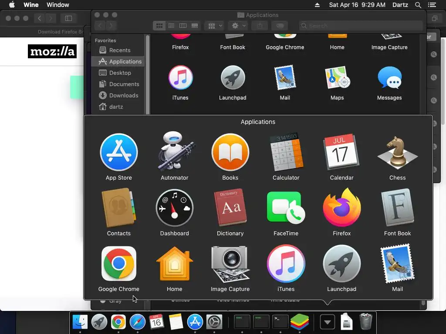The height and width of the screenshot is (334, 446).
Task: Switch Finder to column view
Action: click(183, 26)
